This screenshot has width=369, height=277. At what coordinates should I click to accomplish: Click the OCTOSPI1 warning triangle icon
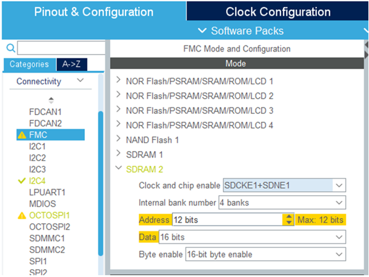(x=22, y=215)
